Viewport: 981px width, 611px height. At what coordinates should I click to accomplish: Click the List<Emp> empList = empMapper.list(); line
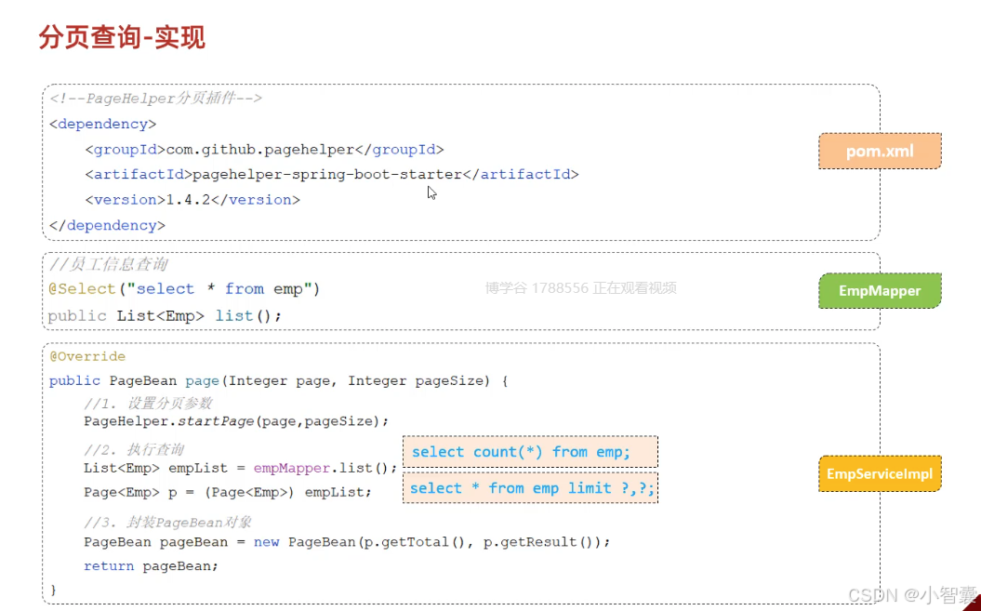click(x=240, y=468)
